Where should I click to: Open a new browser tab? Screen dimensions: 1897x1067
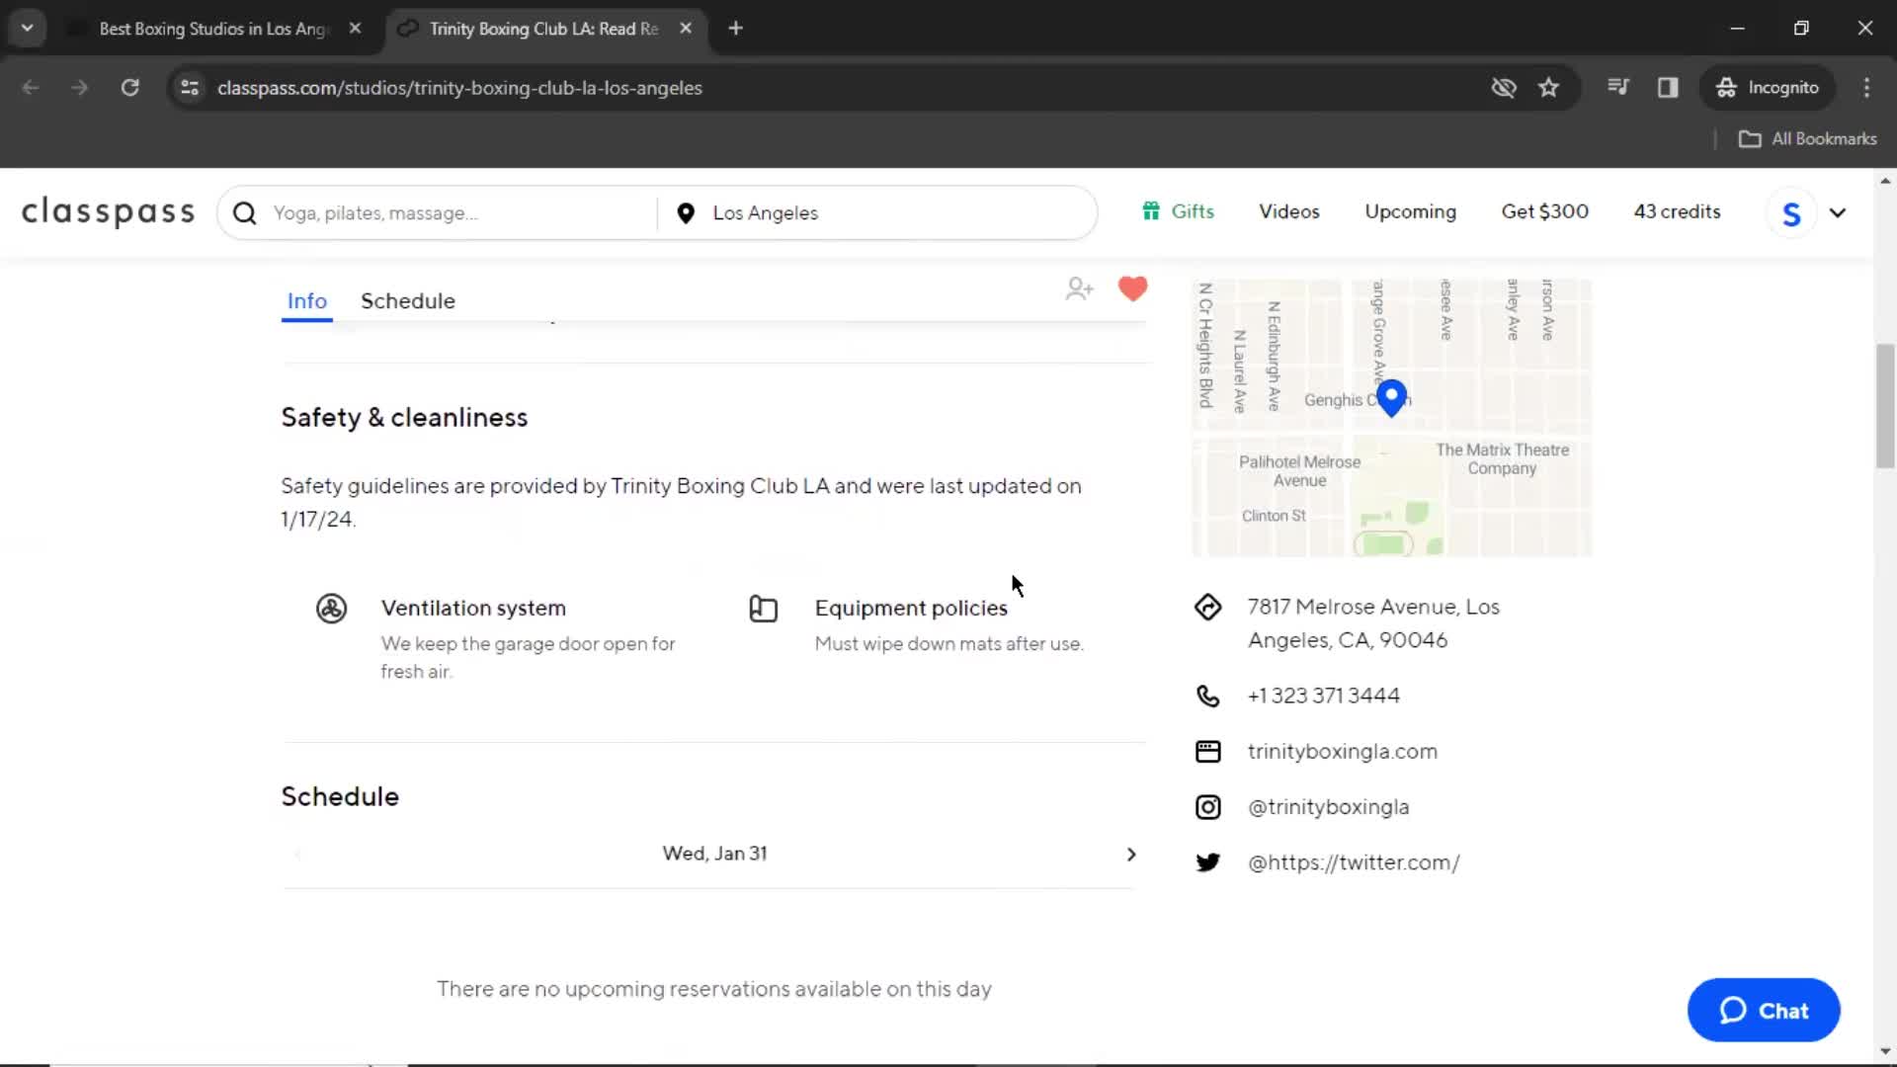[735, 29]
